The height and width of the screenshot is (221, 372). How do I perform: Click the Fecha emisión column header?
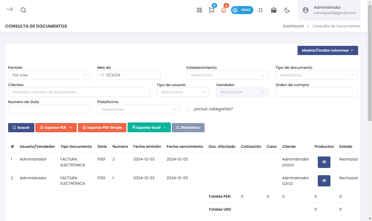pos(147,147)
